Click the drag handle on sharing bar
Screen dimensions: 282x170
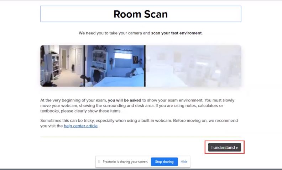pos(99,161)
